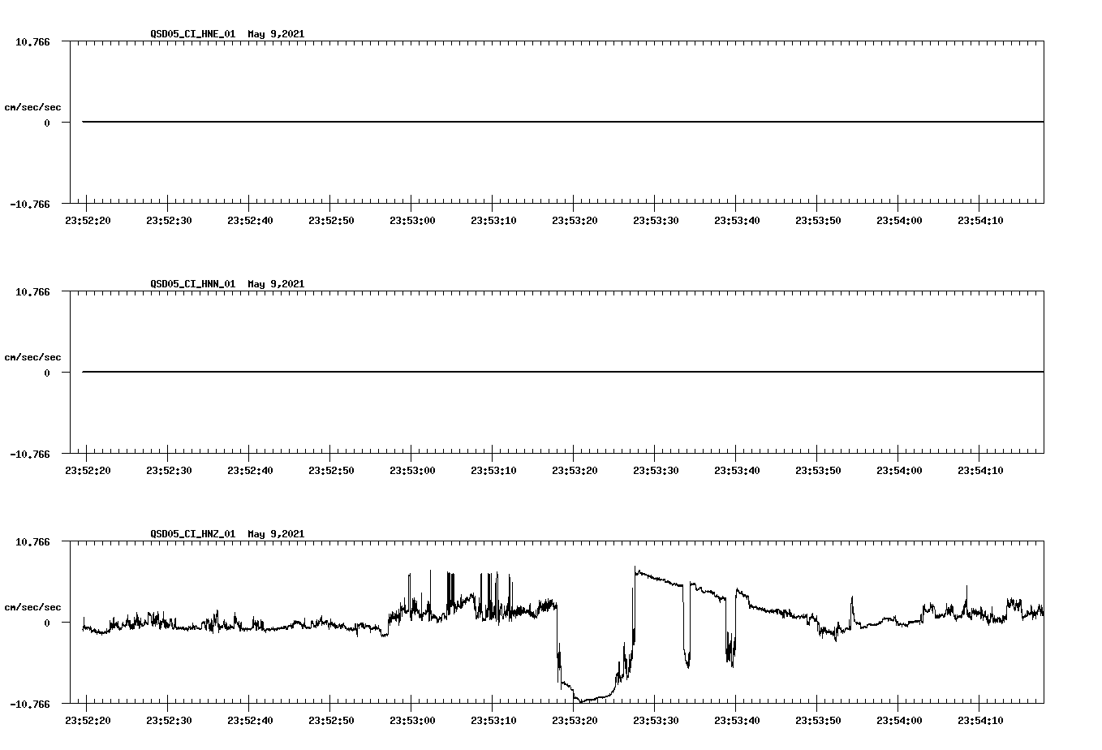Screen dimensions: 1102x750
Task: Click the 10.766 upper limit of HNE plot
Action: [x=32, y=41]
